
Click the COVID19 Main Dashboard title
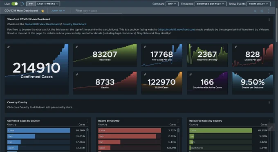pyautogui.click(x=21, y=11)
